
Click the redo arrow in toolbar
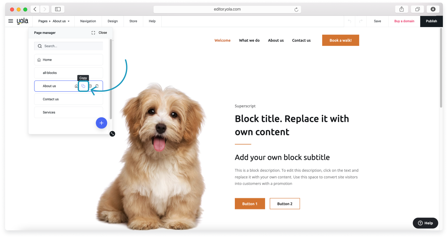click(361, 21)
